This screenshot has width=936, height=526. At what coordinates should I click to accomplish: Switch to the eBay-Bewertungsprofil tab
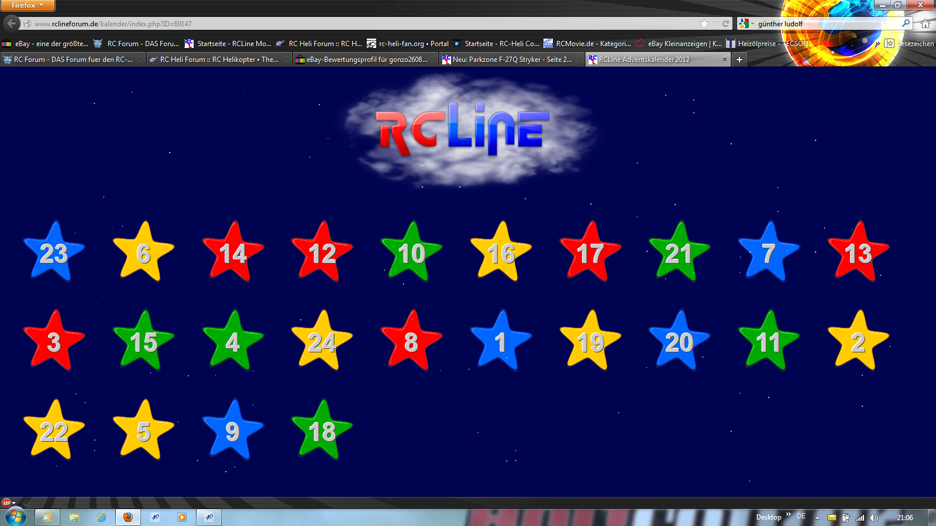pyautogui.click(x=365, y=60)
